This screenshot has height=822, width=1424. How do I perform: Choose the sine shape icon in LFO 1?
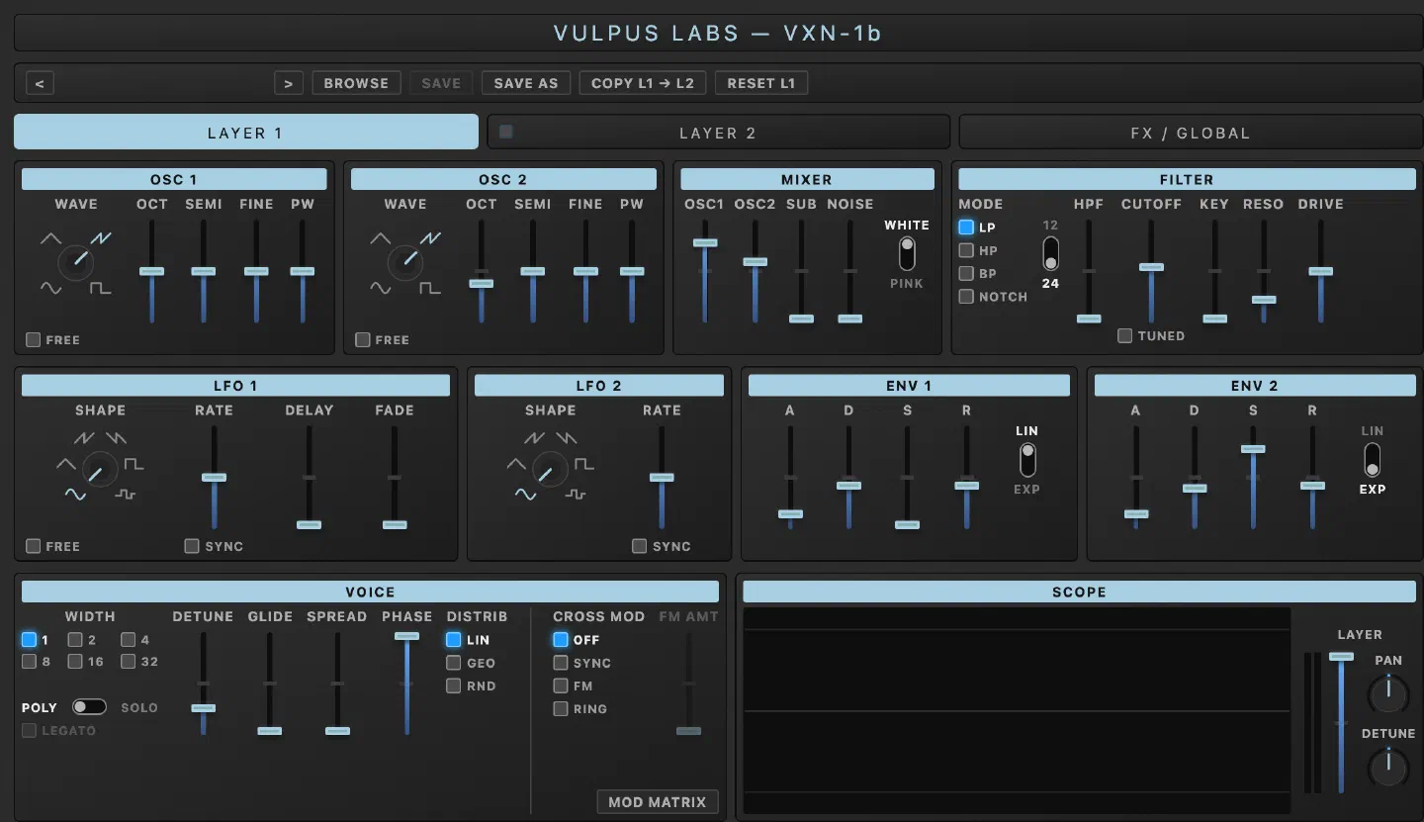point(75,494)
